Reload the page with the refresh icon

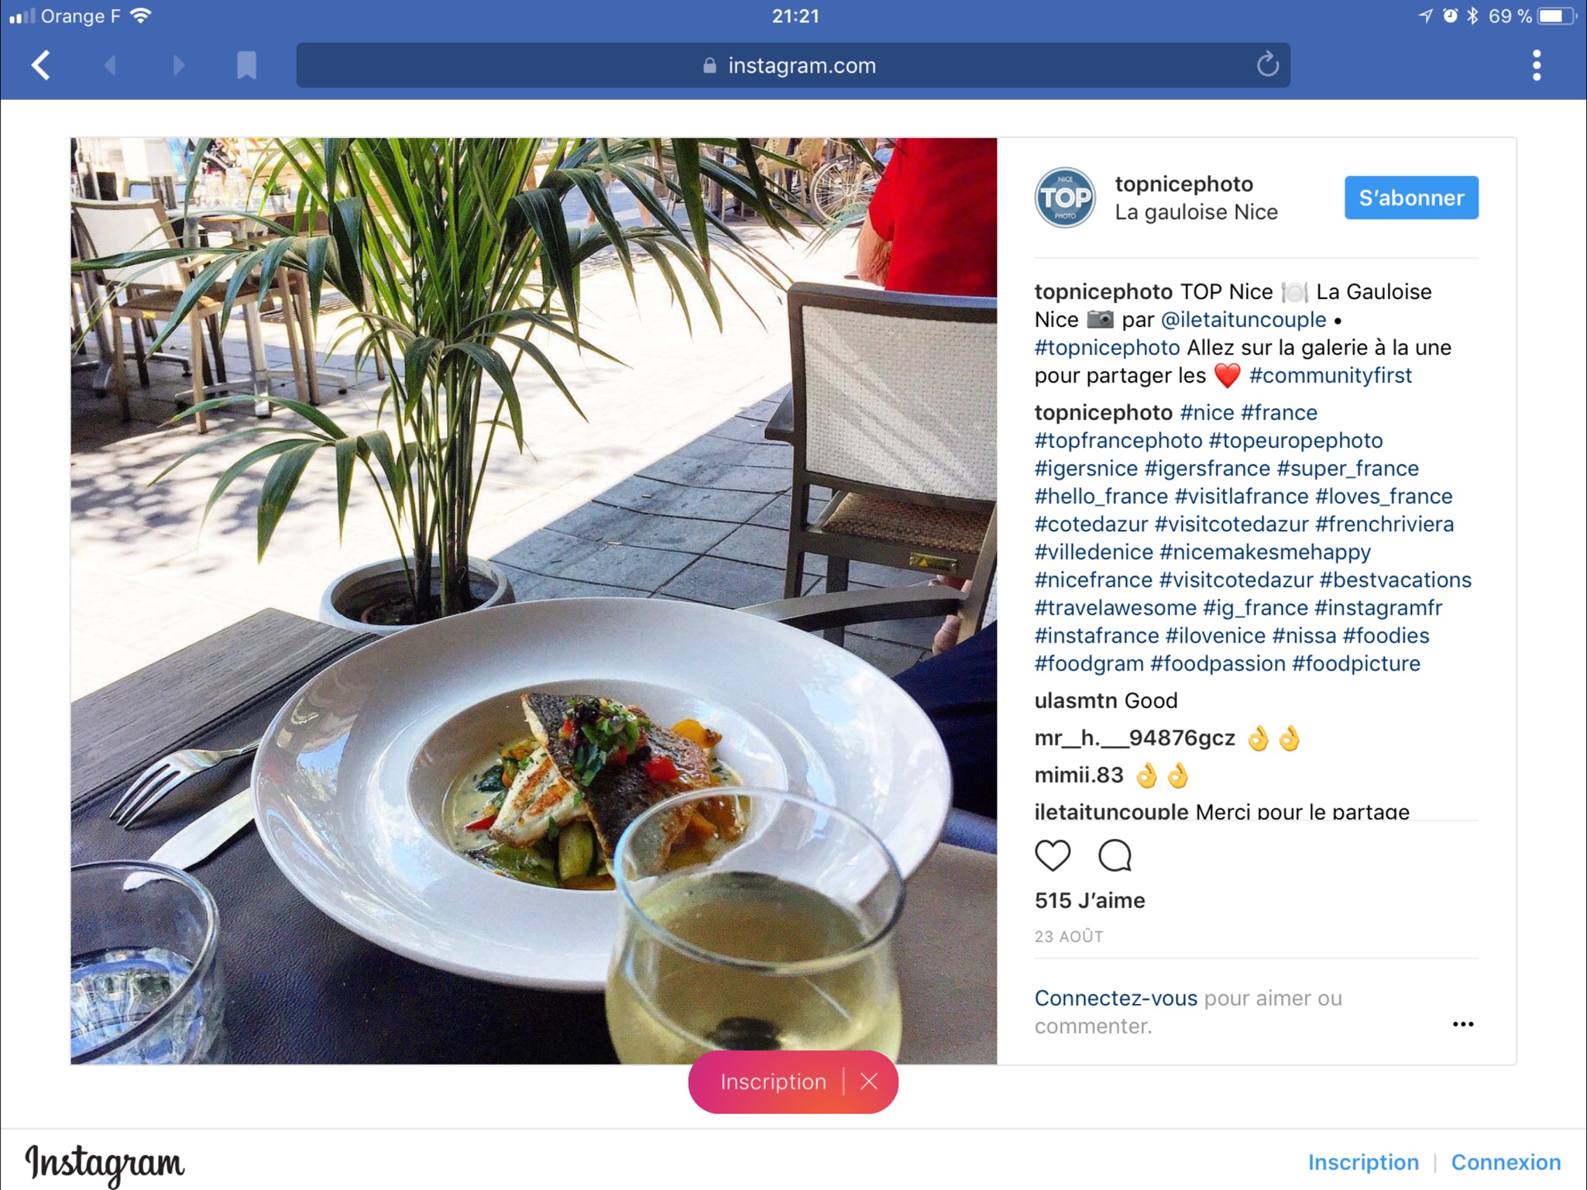coord(1267,64)
